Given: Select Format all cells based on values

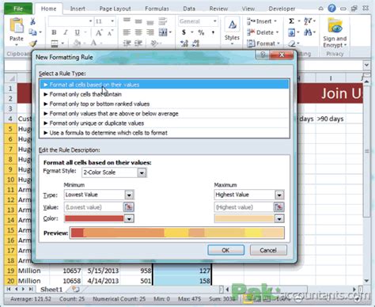Looking at the screenshot, I should point(165,85).
